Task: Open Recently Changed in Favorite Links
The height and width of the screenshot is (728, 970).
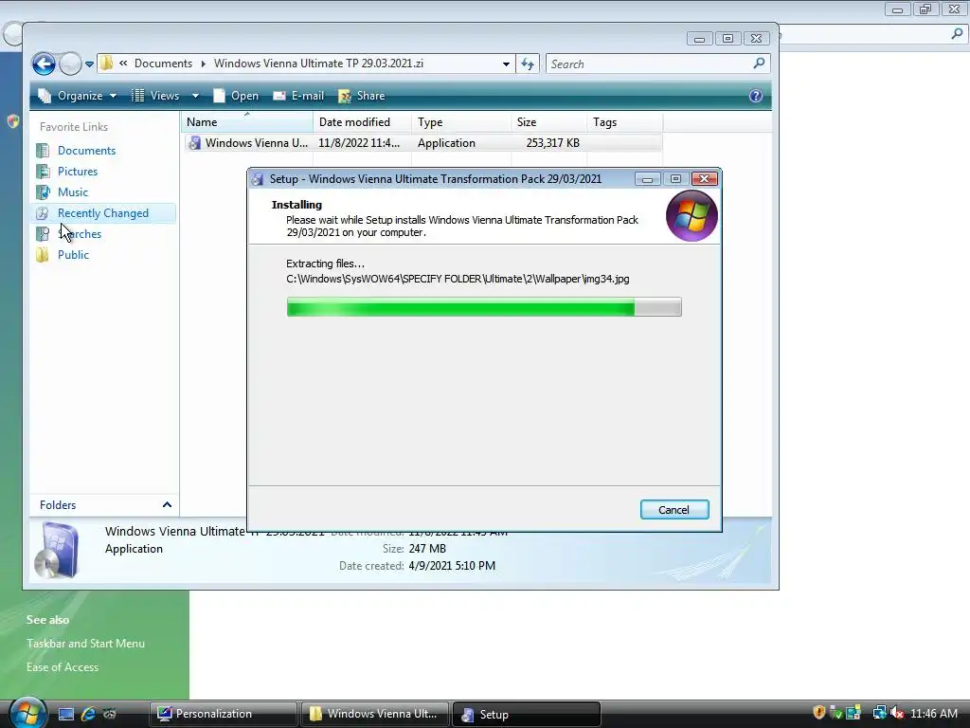Action: [102, 213]
